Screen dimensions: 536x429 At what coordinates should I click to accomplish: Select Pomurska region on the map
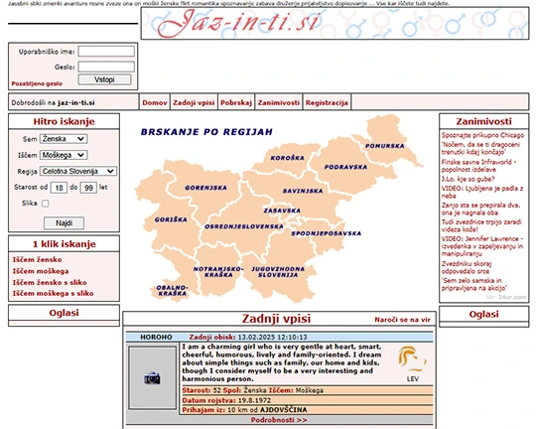click(384, 146)
